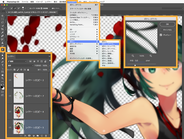The image size is (184, 139).
Task: Select the Eyedropper tool
Action: 2,32
